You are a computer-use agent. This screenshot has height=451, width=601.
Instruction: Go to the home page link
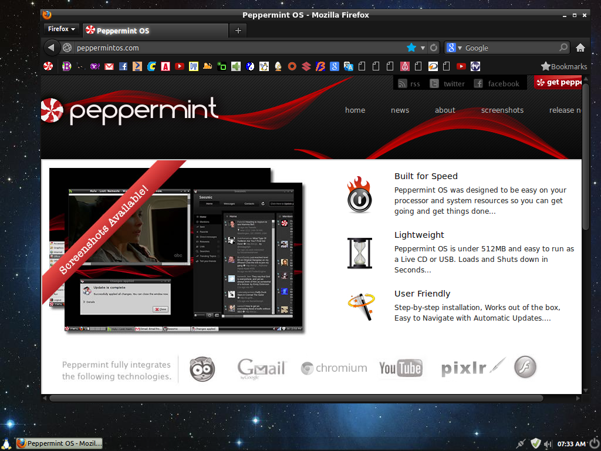click(x=355, y=110)
